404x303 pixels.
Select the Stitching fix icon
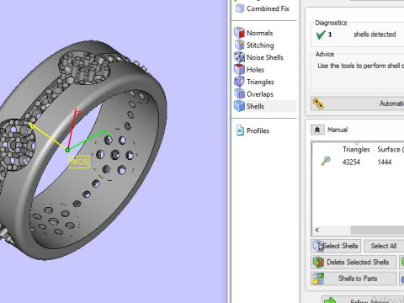239,45
